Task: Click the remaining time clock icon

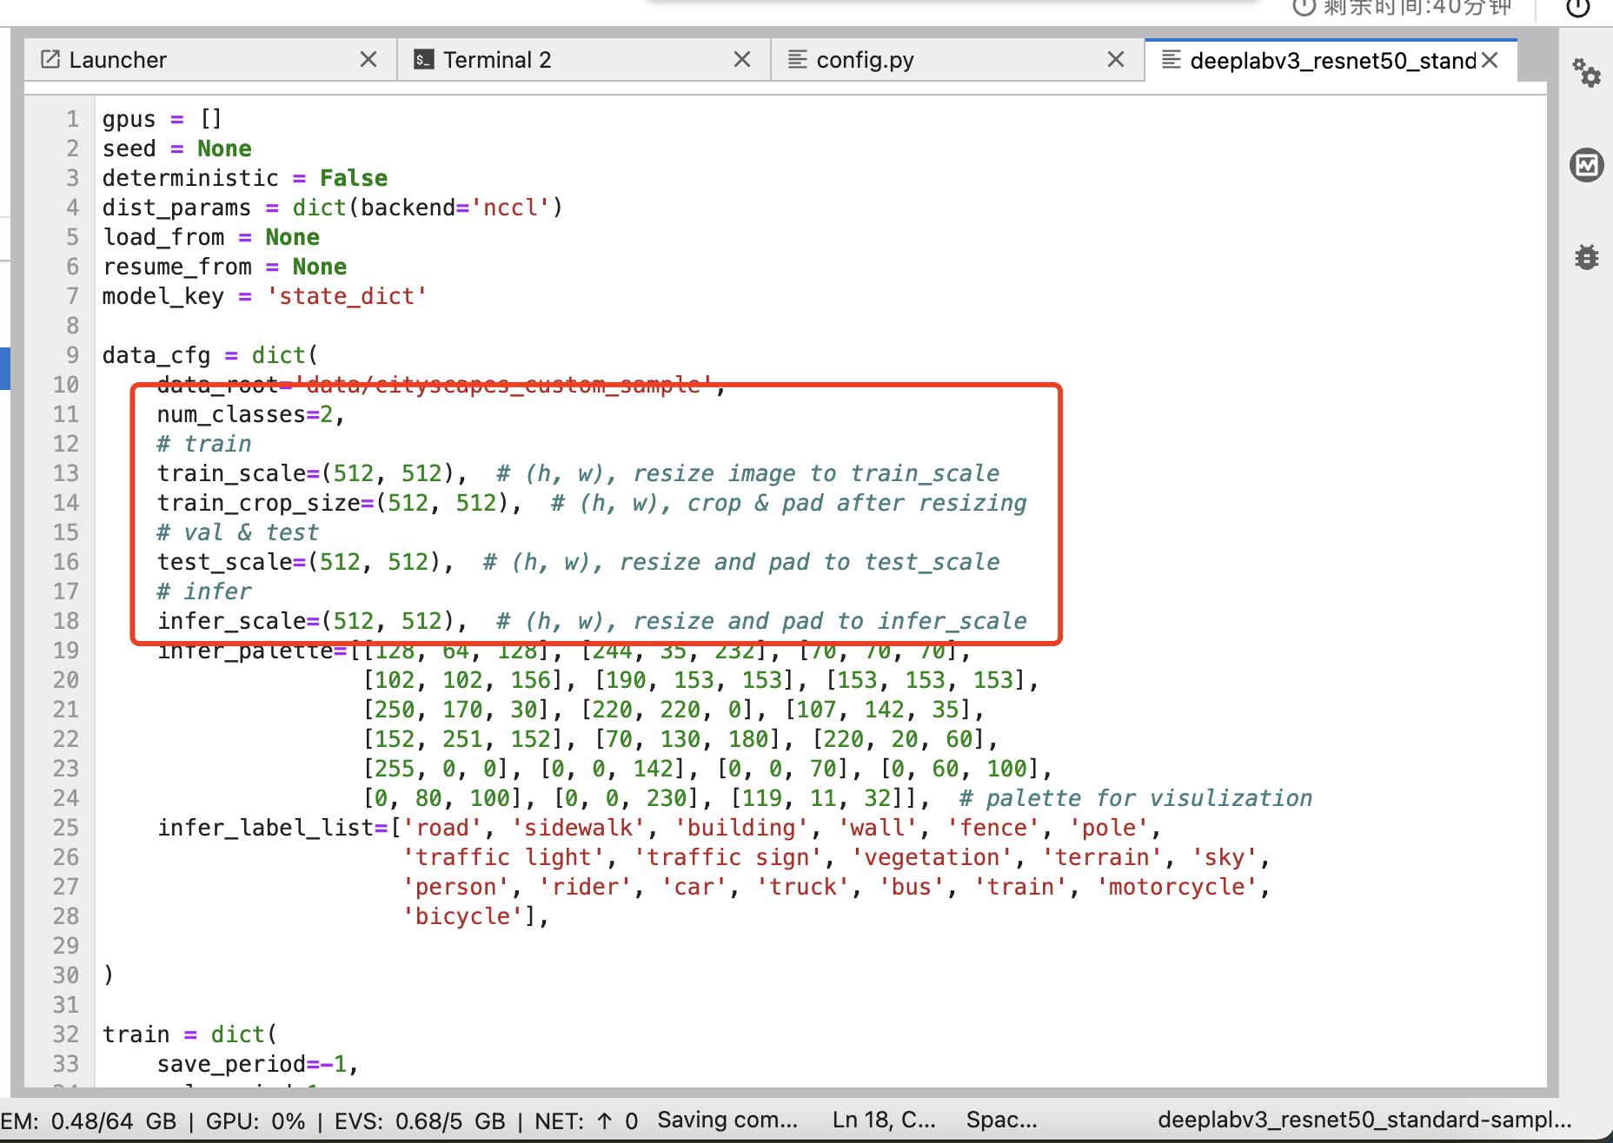Action: tap(1304, 7)
